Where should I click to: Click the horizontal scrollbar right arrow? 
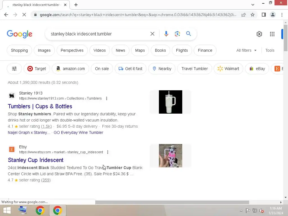coord(281,202)
